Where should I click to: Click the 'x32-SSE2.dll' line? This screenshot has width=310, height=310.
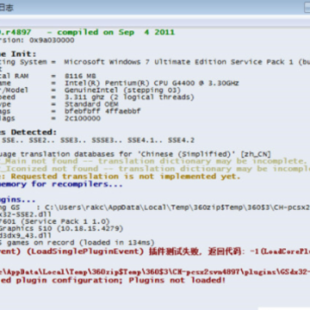(x=26, y=214)
